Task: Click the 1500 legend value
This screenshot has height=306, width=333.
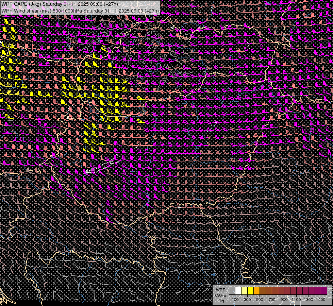Action: (321, 300)
